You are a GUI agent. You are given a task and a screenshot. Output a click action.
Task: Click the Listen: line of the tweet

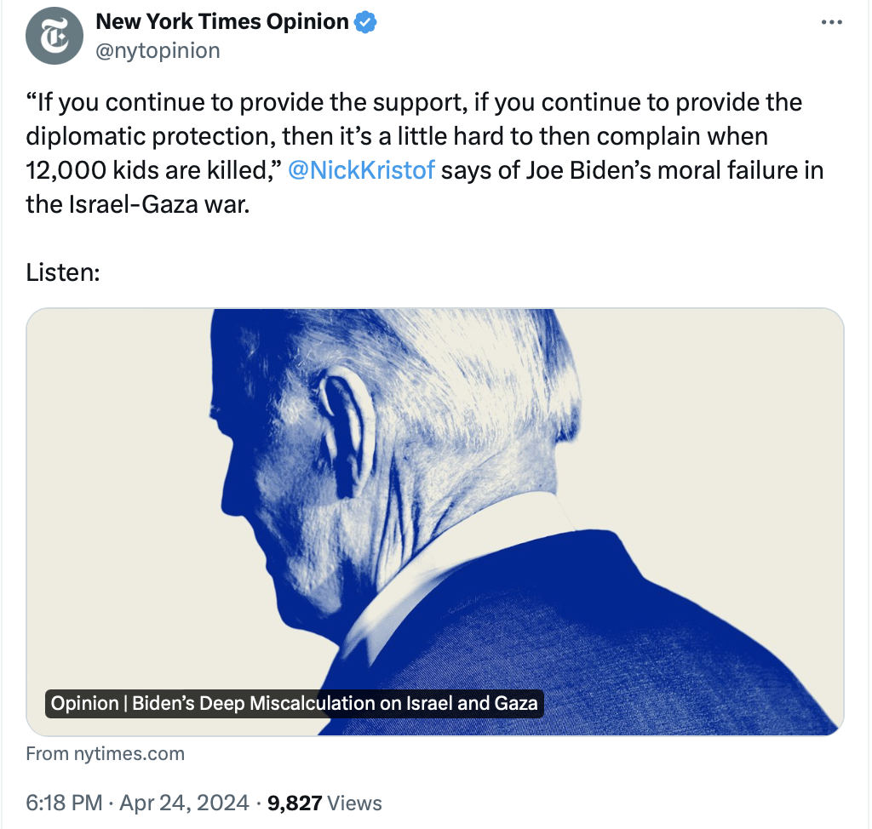tap(64, 272)
